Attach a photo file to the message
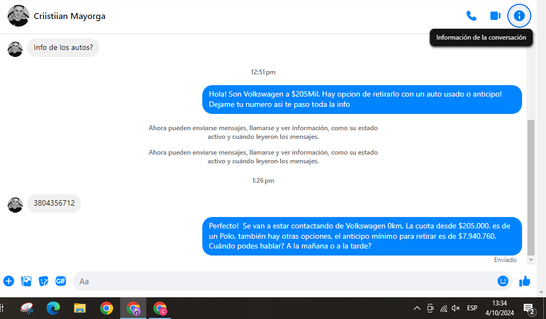 point(26,281)
